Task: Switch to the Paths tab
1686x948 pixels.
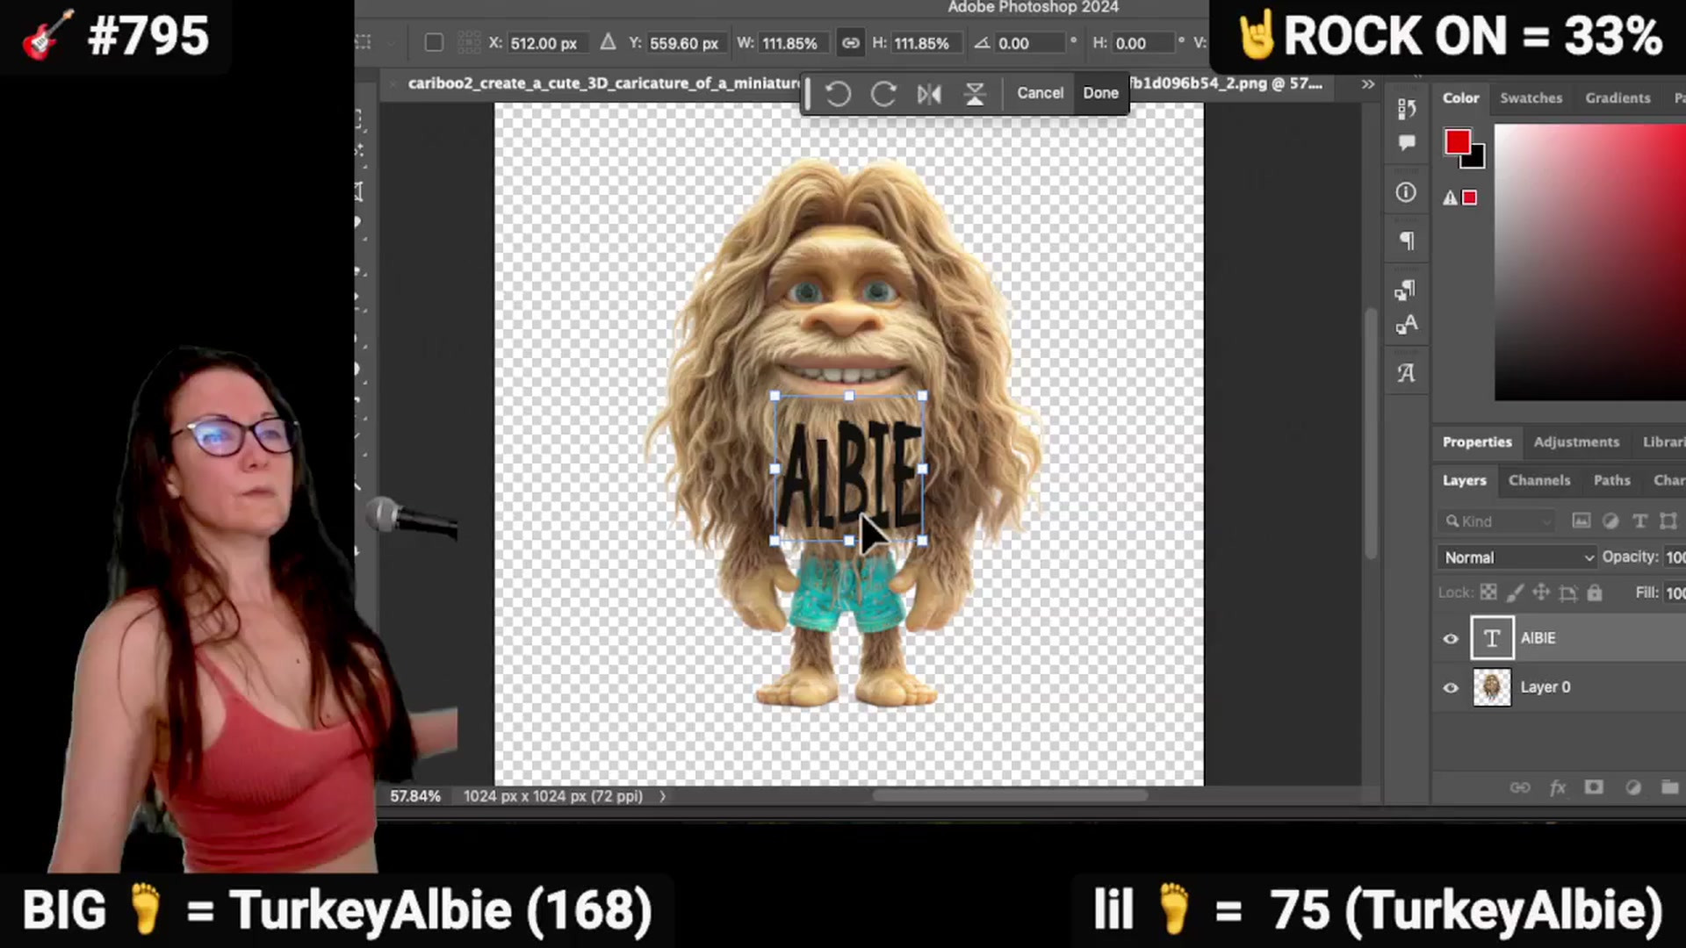Action: (1612, 481)
